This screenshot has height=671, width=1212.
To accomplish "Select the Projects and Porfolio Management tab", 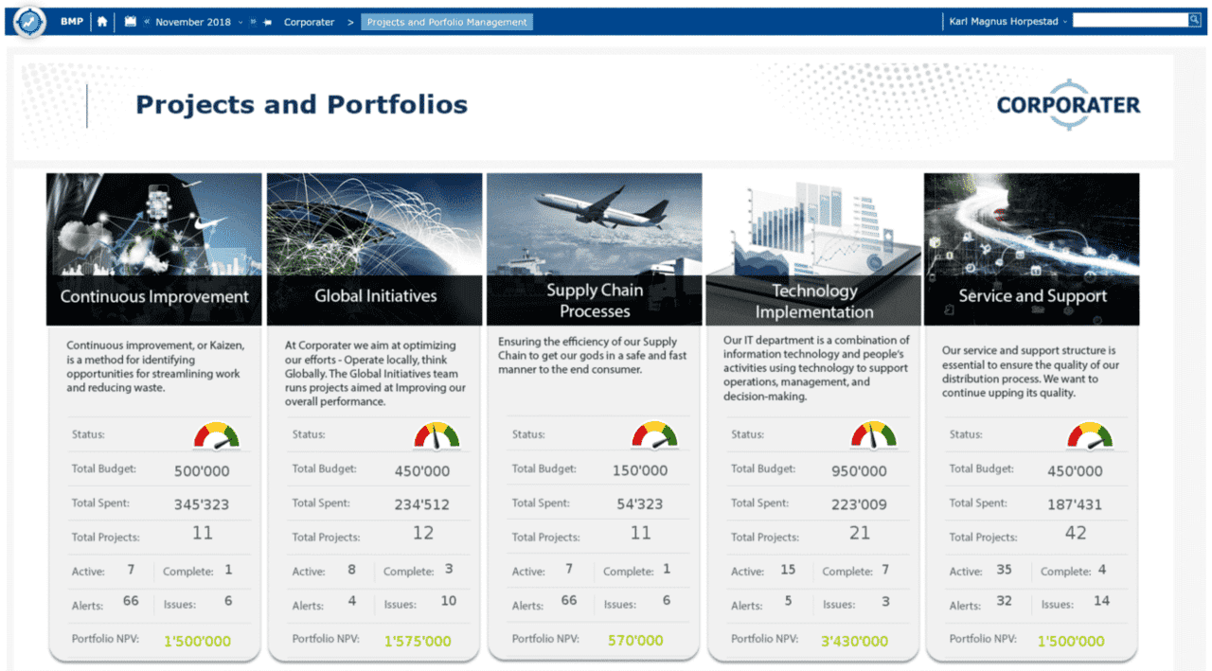I will click(447, 22).
